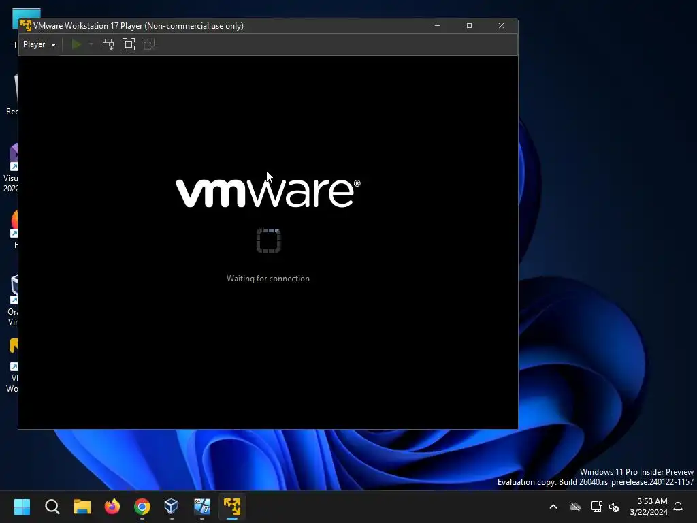
Task: Select Visual Studio 2022 desktop shortcut
Action: [11, 168]
